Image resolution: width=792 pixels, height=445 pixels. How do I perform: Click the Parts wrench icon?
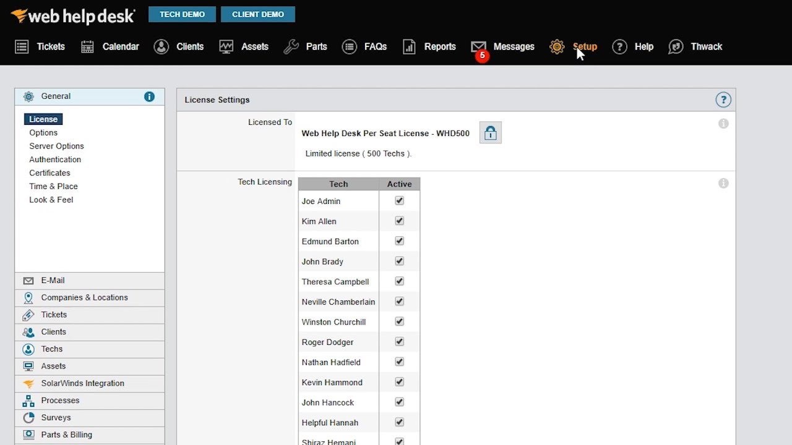coord(291,47)
